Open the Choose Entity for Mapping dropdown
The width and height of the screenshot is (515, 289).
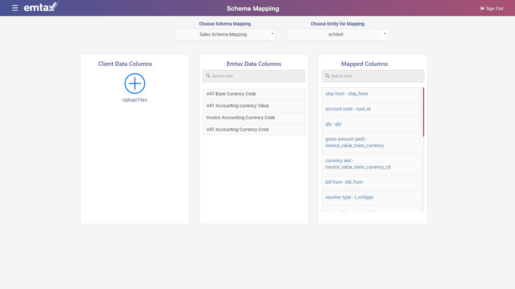[x=337, y=34]
